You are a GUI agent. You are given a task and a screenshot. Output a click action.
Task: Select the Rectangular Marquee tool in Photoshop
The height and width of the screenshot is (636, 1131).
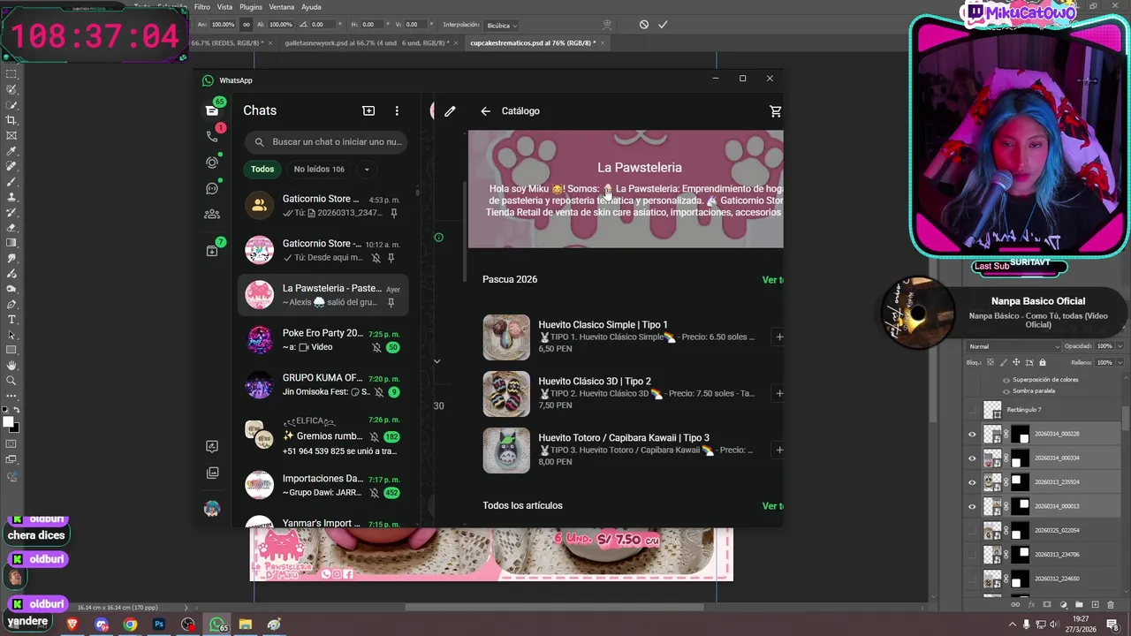11,74
